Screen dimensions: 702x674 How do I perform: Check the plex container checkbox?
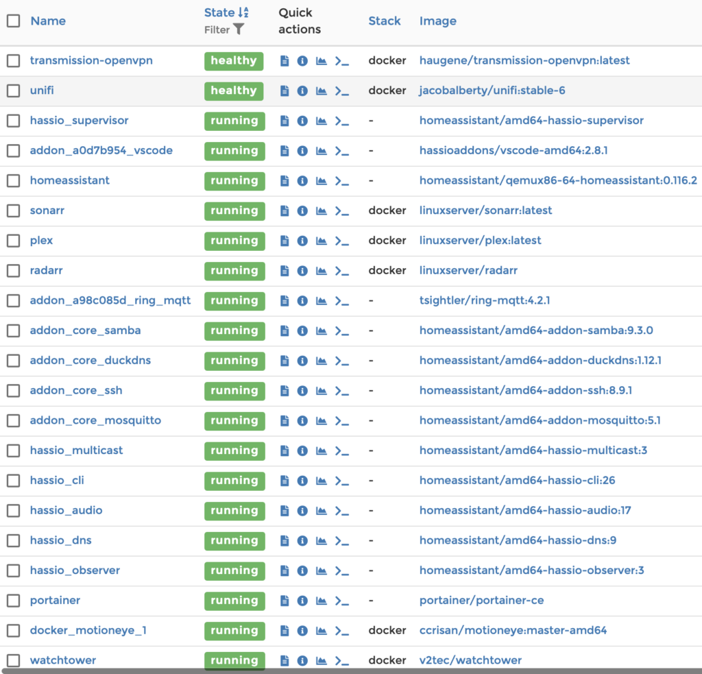coord(14,241)
